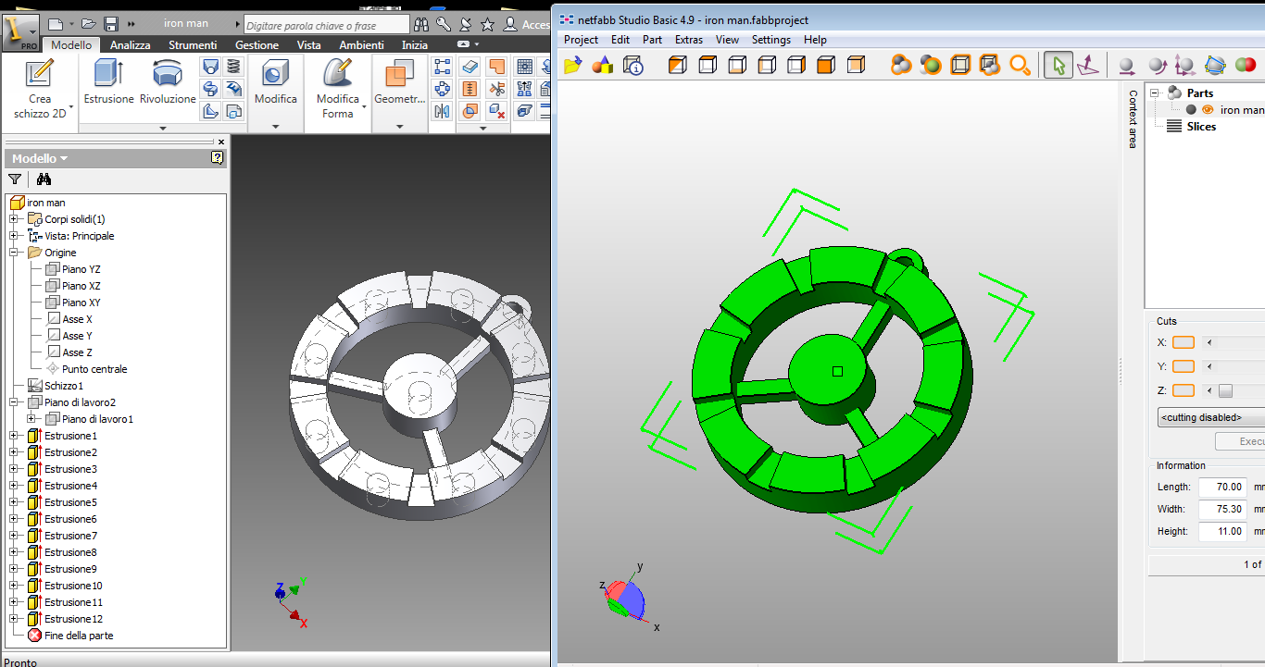Open project with netfabb folder icon
Viewport: 1265px width, 667px height.
pyautogui.click(x=572, y=65)
